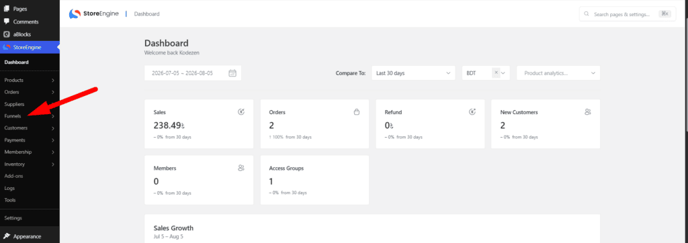
Task: Click the Sales card currency icon
Action: [241, 112]
